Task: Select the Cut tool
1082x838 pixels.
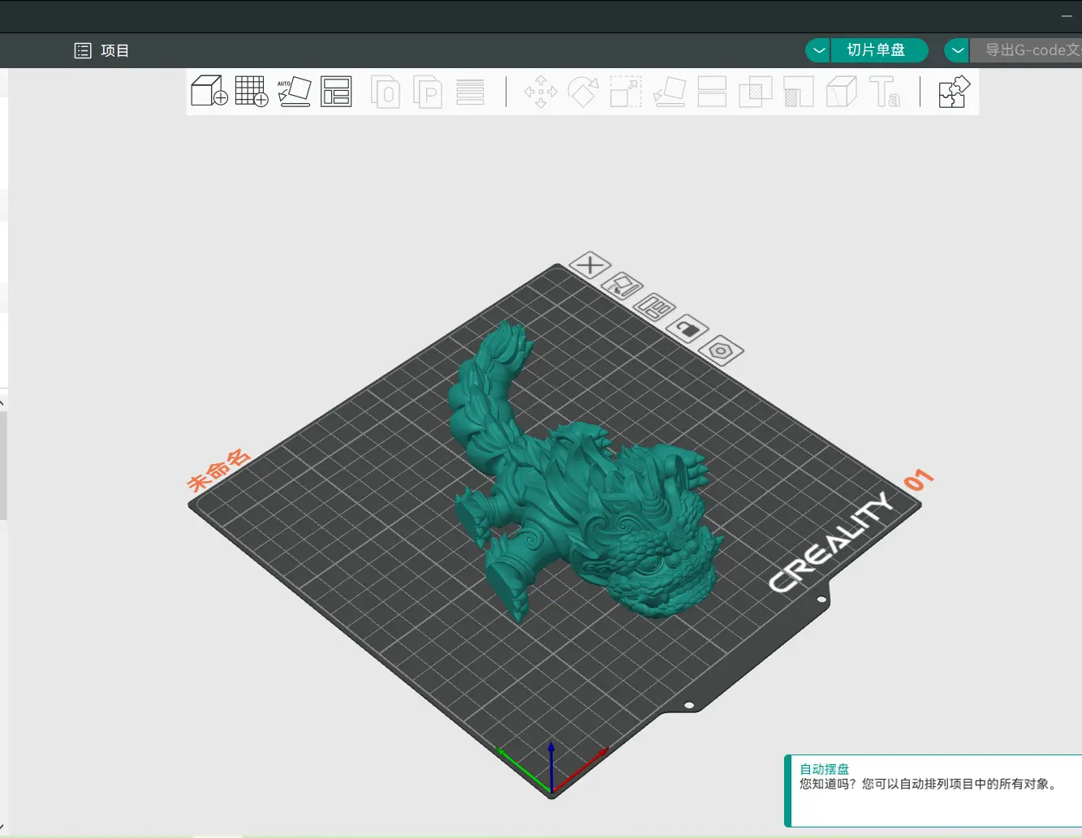Action: (712, 92)
